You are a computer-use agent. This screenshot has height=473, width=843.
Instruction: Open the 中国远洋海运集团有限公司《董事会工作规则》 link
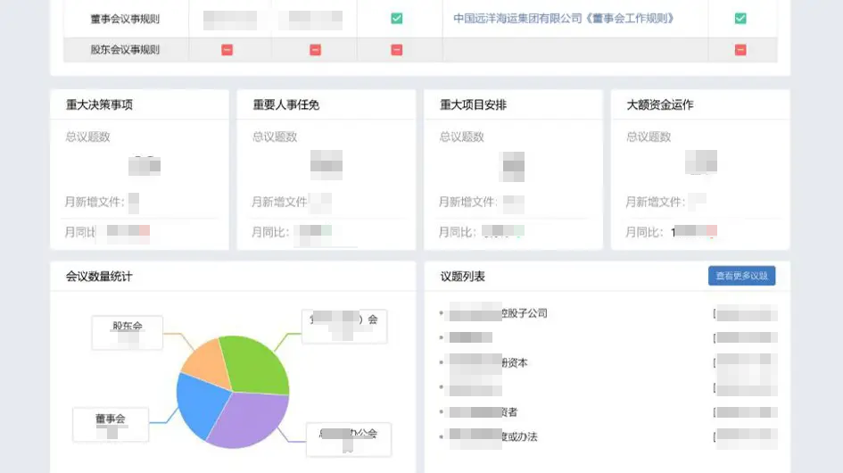(x=564, y=19)
